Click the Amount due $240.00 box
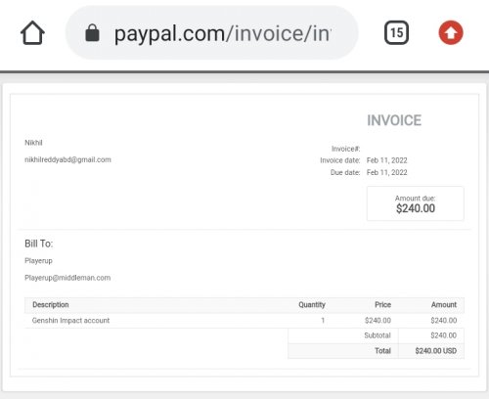This screenshot has width=489, height=399. point(416,203)
